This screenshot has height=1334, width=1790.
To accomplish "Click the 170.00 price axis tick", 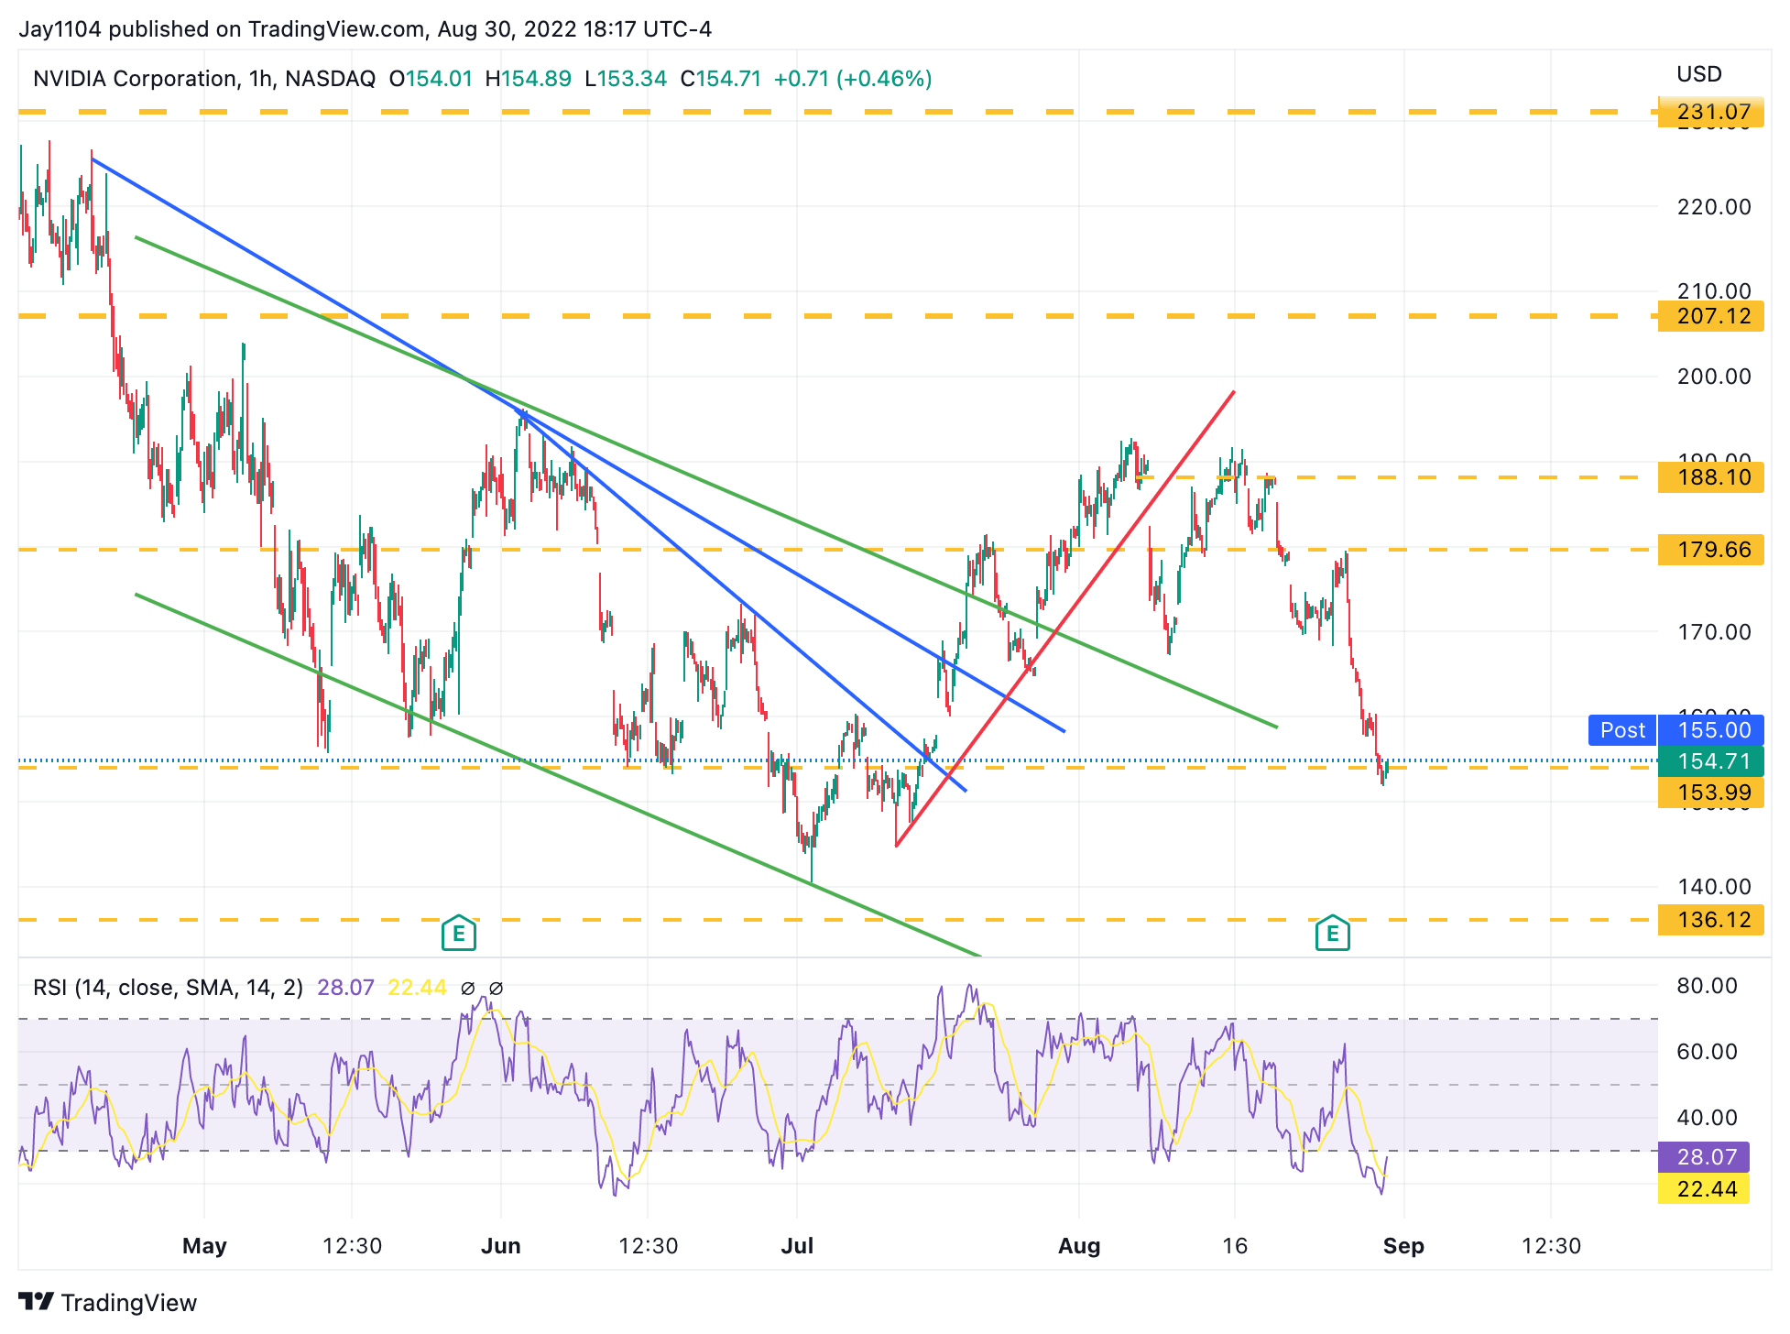I will (1714, 632).
